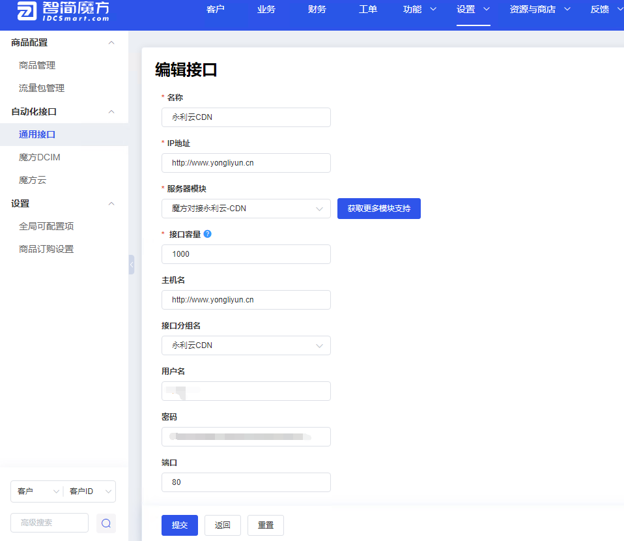Select 魔方DCIM in the sidebar
The width and height of the screenshot is (624, 541).
[40, 157]
